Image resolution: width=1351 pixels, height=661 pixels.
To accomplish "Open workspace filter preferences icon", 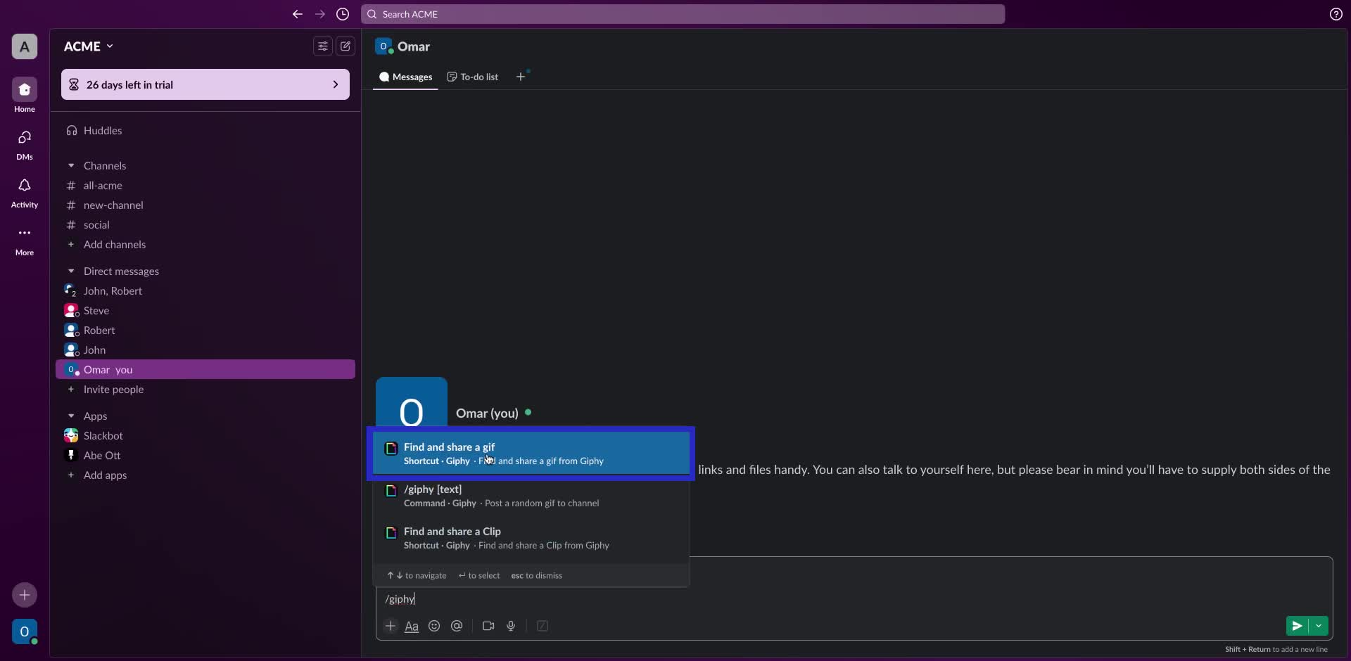I will click(322, 46).
